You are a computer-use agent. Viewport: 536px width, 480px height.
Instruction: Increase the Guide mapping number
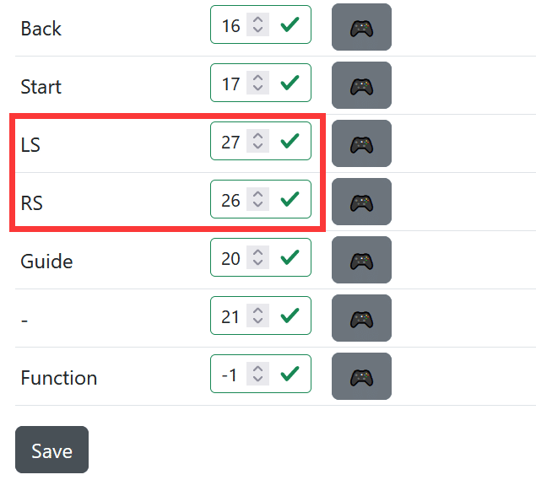tap(258, 253)
